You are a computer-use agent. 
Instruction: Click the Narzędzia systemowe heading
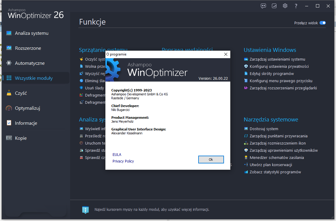click(271, 120)
